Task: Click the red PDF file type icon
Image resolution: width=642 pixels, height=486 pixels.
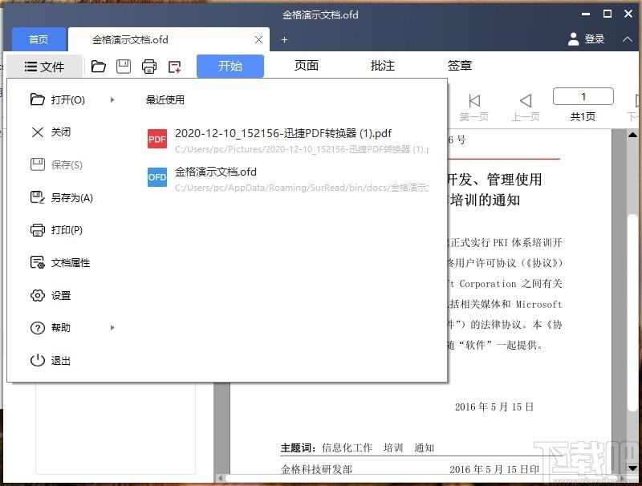Action: (x=157, y=139)
